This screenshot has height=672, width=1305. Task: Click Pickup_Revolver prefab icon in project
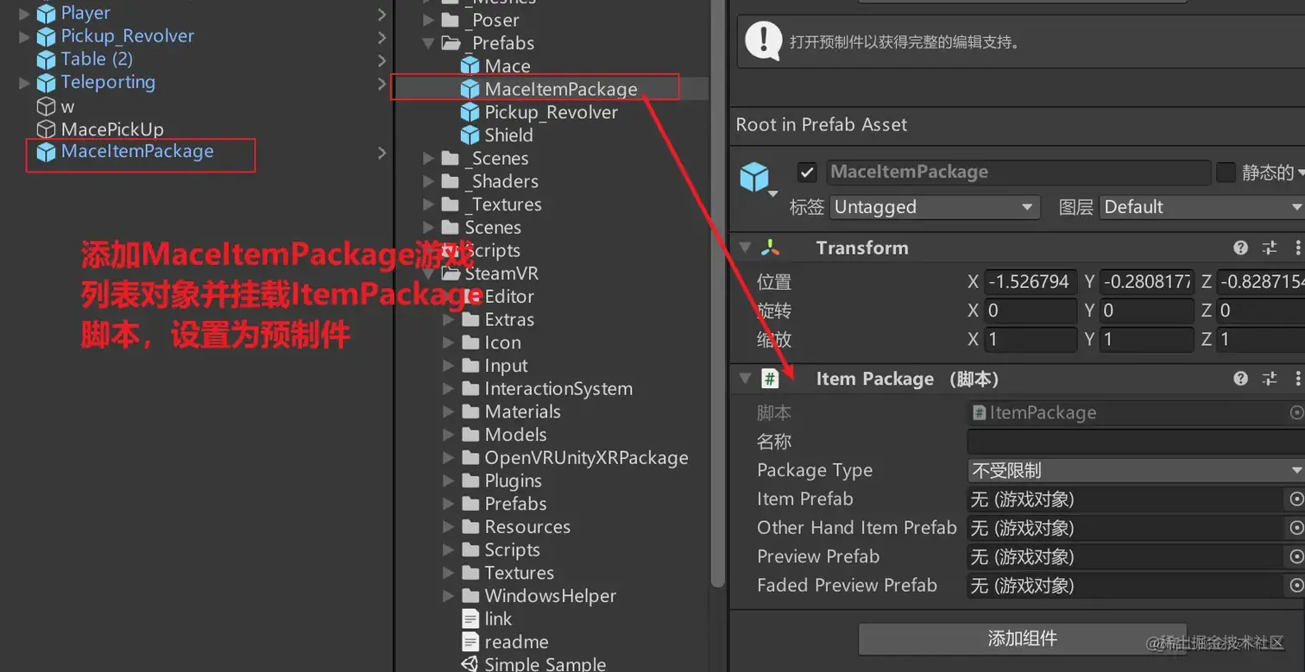point(470,112)
